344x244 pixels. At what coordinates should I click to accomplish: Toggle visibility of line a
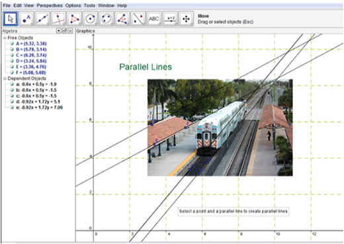point(12,84)
